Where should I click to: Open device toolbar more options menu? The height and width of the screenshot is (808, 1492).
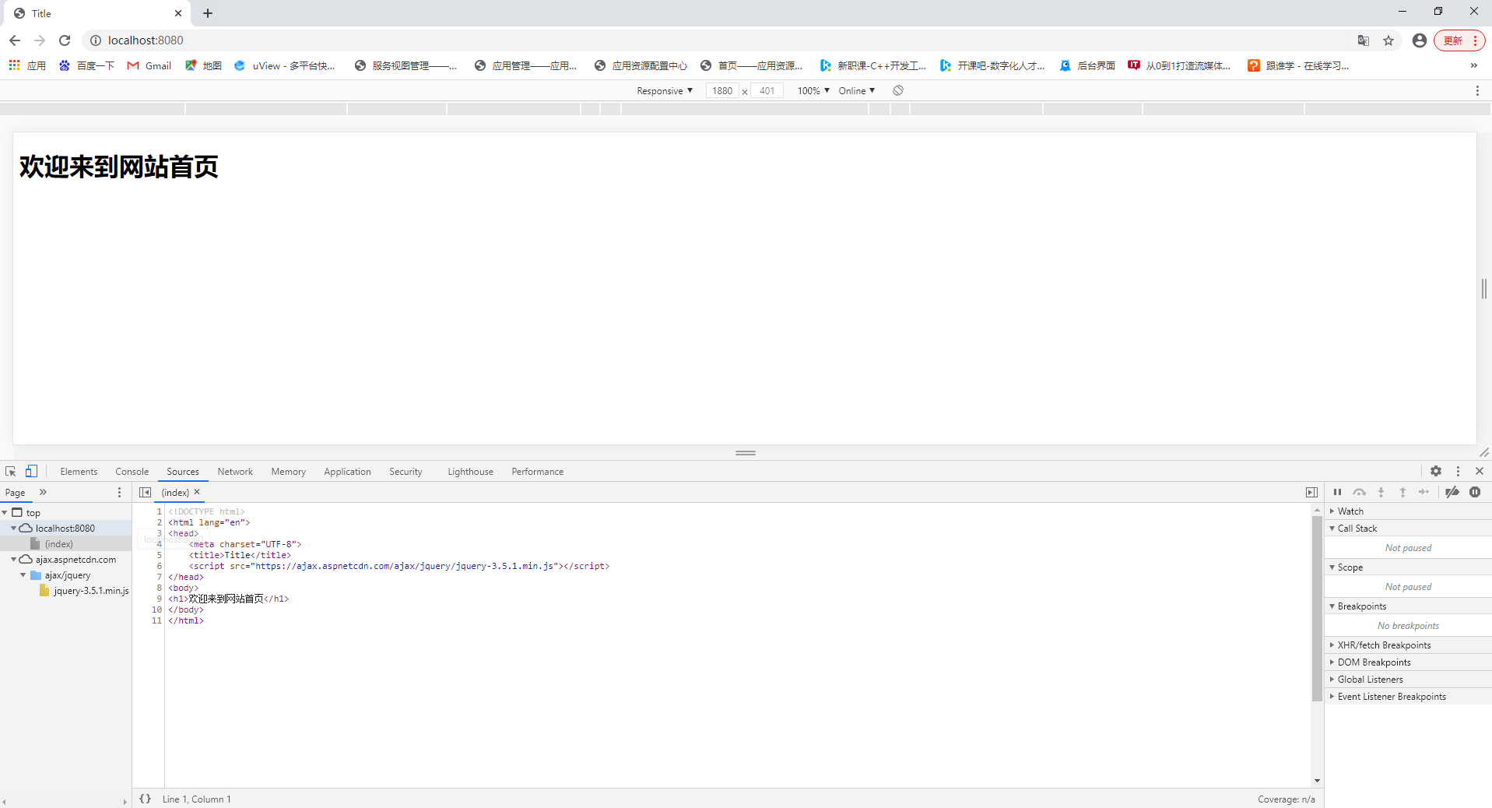[x=1477, y=91]
